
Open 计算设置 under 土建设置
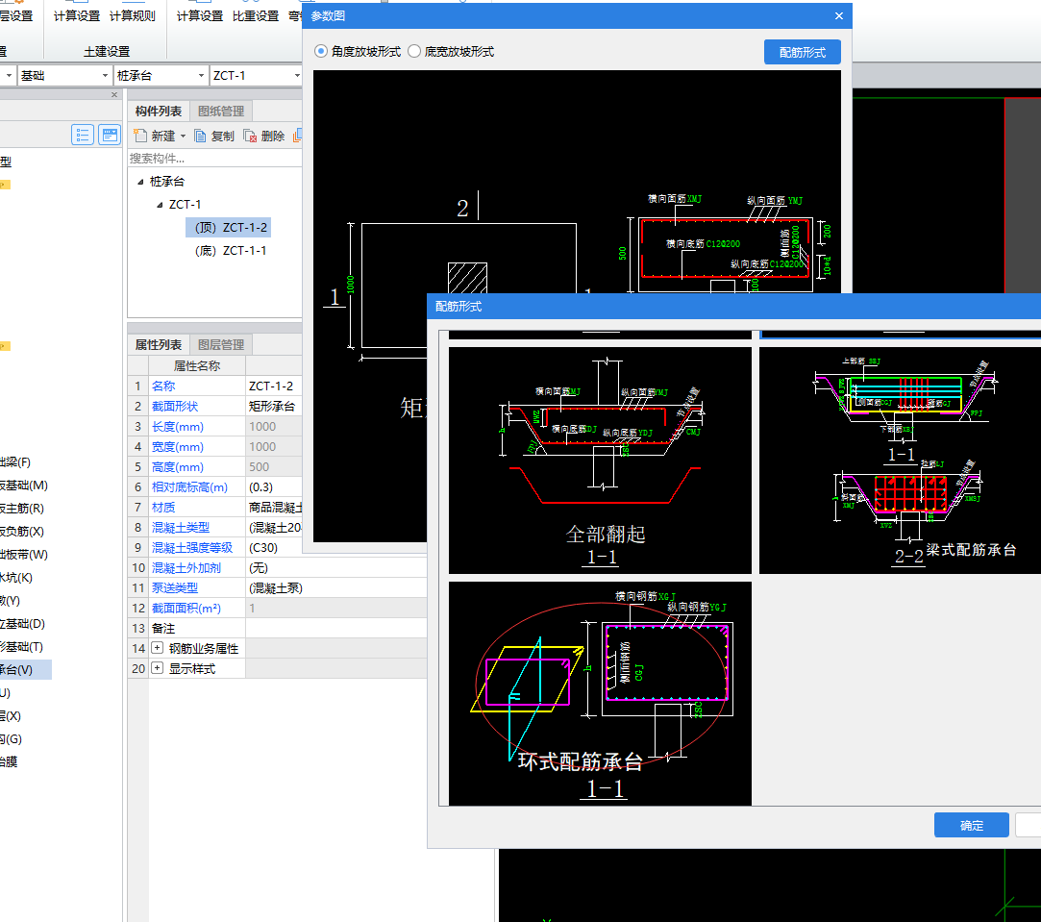(77, 16)
